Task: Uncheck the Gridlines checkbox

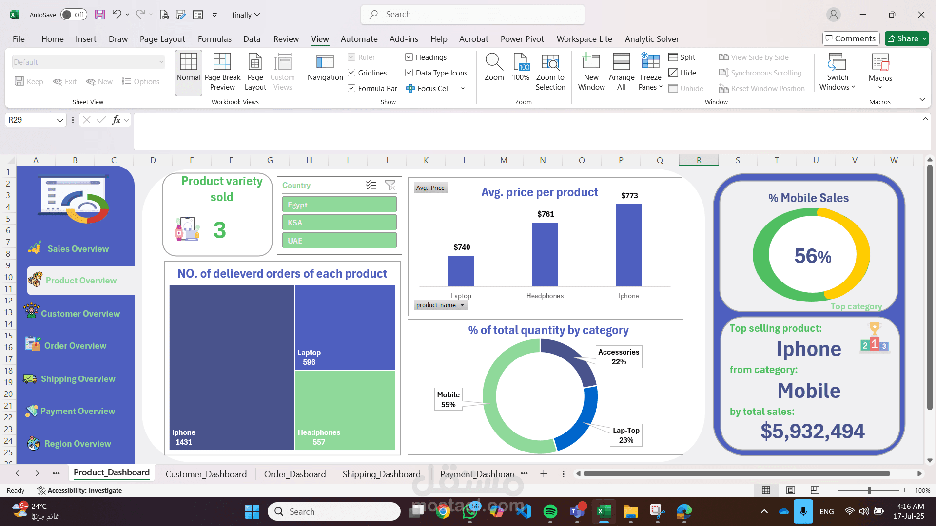Action: (x=351, y=73)
